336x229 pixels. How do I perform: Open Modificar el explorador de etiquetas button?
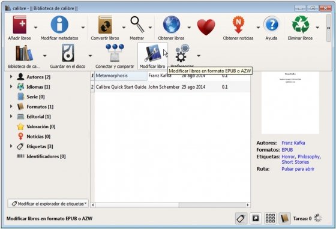point(48,204)
